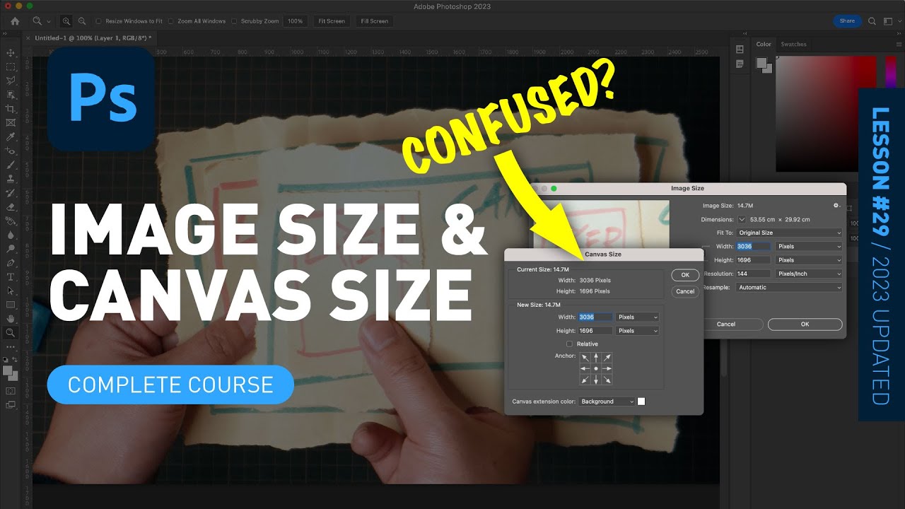Choose Zoom Out magnifier in options bar

coord(82,21)
